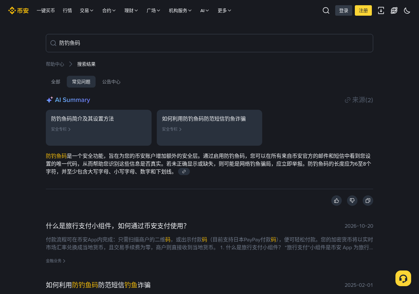Image resolution: width=419 pixels, height=294 pixels.
Task: Toggle dark mode moon icon
Action: pyautogui.click(x=407, y=10)
